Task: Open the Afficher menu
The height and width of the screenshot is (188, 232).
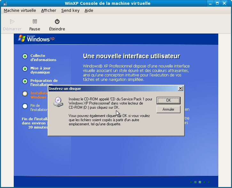Action: (49, 11)
